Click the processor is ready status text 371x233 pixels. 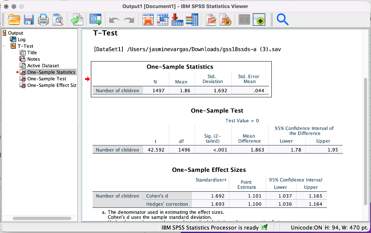point(210,228)
